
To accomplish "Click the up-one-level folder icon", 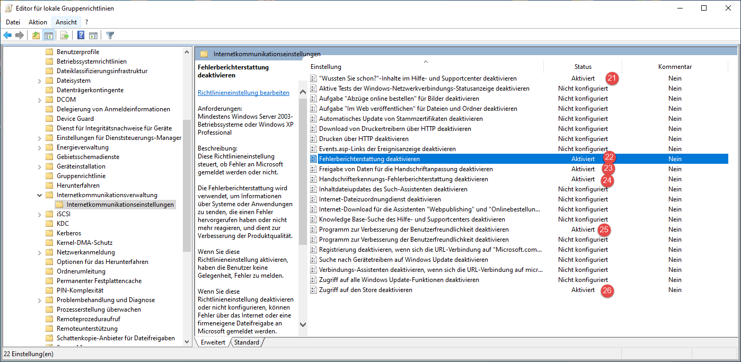I will tap(36, 36).
